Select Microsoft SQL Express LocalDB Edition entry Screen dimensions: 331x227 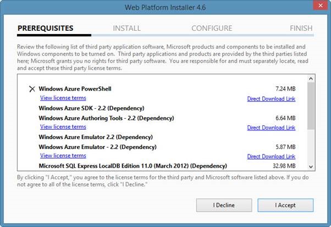[x=133, y=166]
